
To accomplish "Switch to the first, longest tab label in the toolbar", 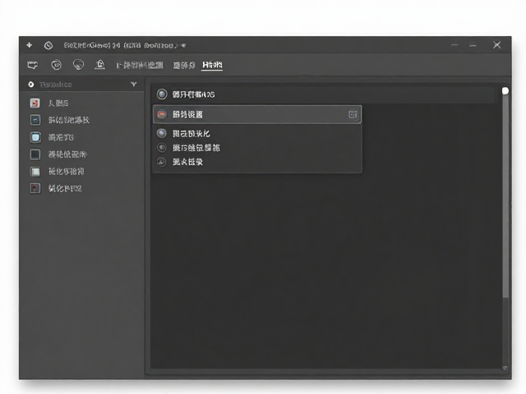I will pyautogui.click(x=140, y=65).
